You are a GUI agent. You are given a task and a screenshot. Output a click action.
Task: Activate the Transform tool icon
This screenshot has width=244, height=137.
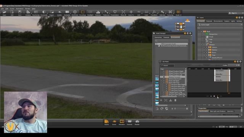(154, 12)
